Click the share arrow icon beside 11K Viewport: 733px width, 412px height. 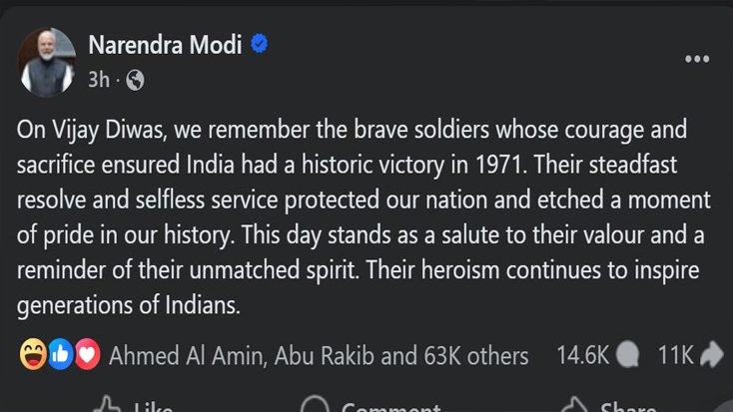click(712, 355)
